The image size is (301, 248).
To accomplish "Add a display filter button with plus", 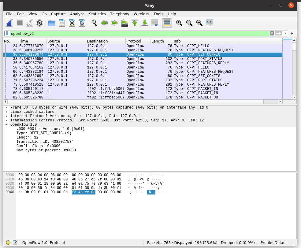I will (292, 33).
